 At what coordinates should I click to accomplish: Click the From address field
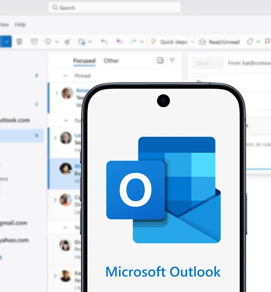tap(249, 63)
